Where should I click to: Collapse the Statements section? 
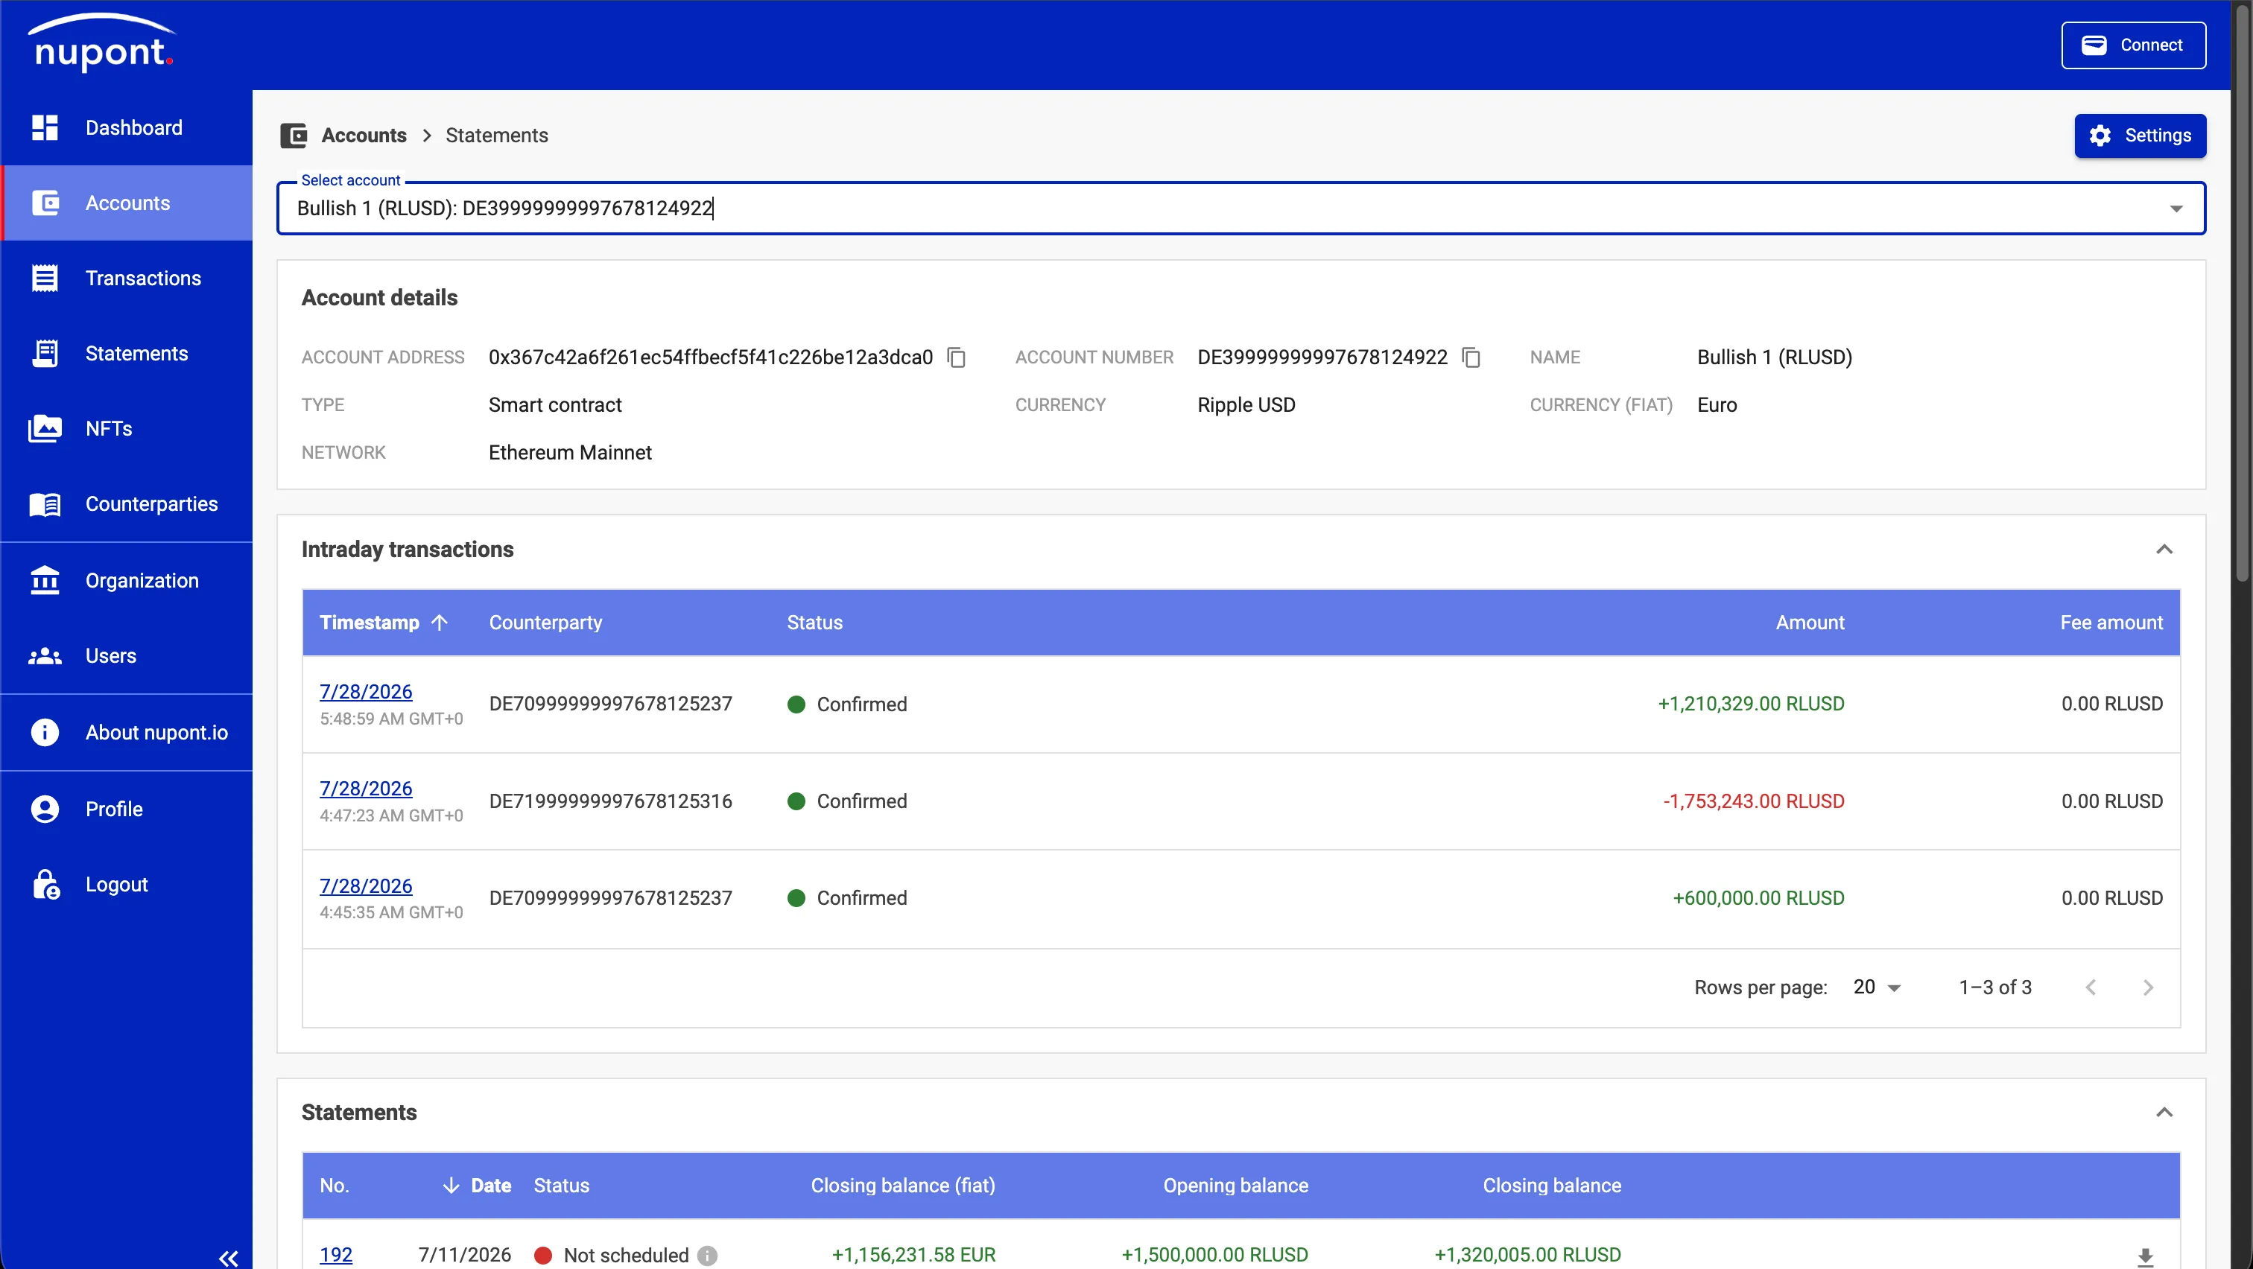pyautogui.click(x=2164, y=1112)
